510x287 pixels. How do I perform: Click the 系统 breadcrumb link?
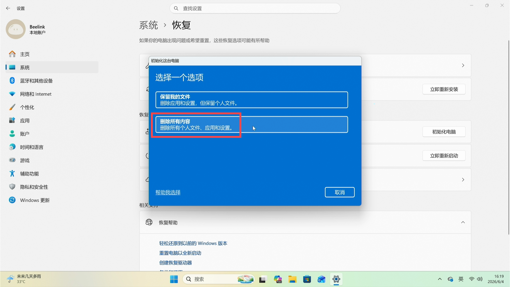(x=148, y=25)
